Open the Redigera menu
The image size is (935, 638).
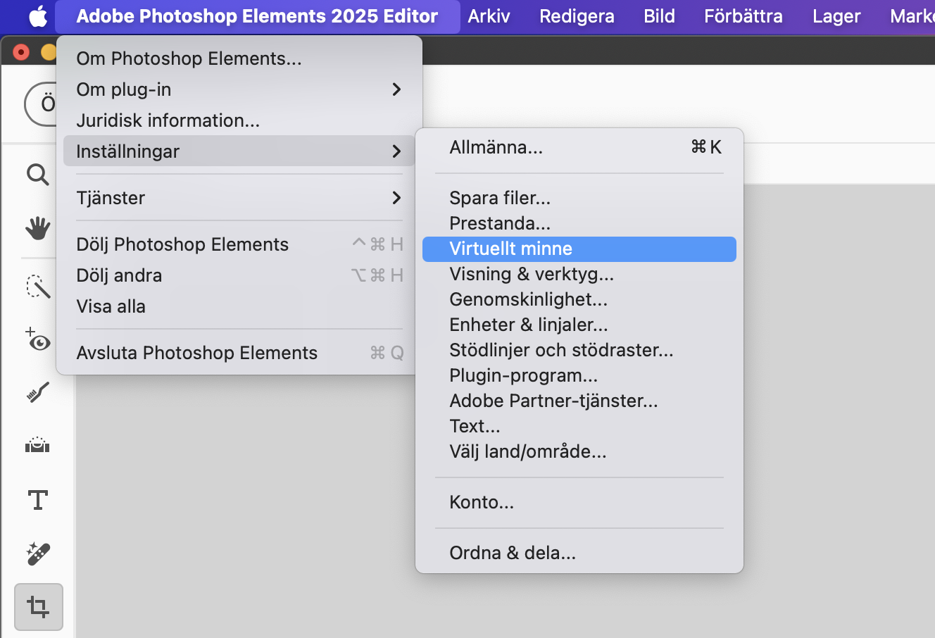pos(577,16)
